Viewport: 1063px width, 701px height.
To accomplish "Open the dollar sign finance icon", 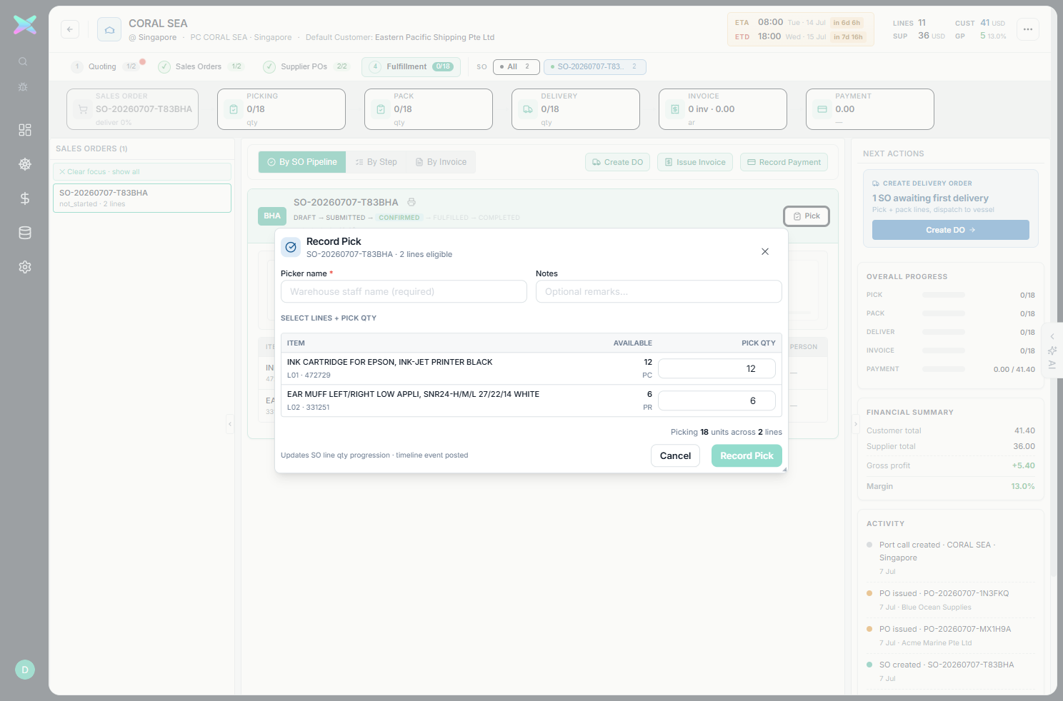I will (25, 198).
